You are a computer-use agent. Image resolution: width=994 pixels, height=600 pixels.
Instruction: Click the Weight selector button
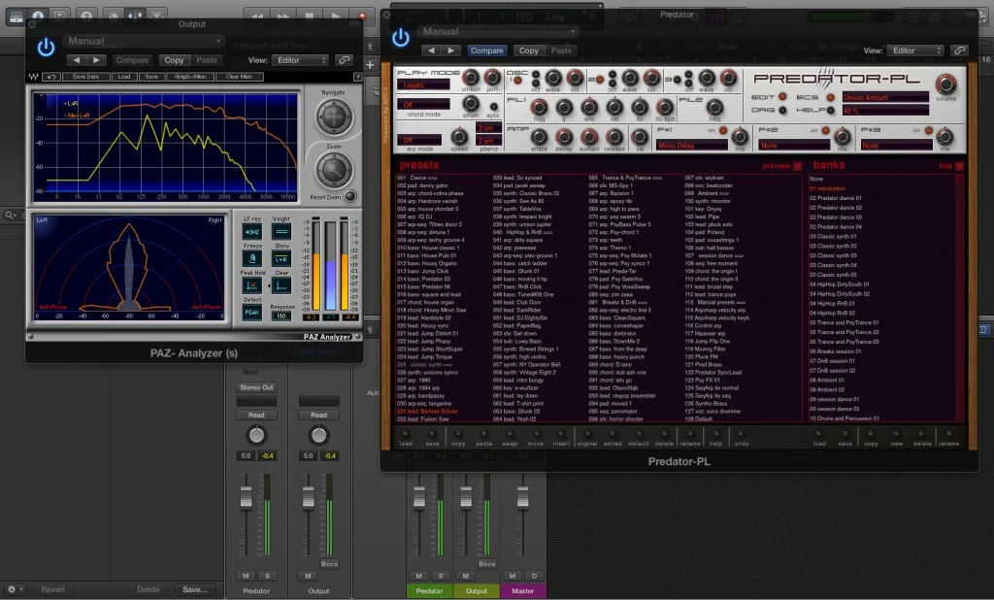[281, 232]
